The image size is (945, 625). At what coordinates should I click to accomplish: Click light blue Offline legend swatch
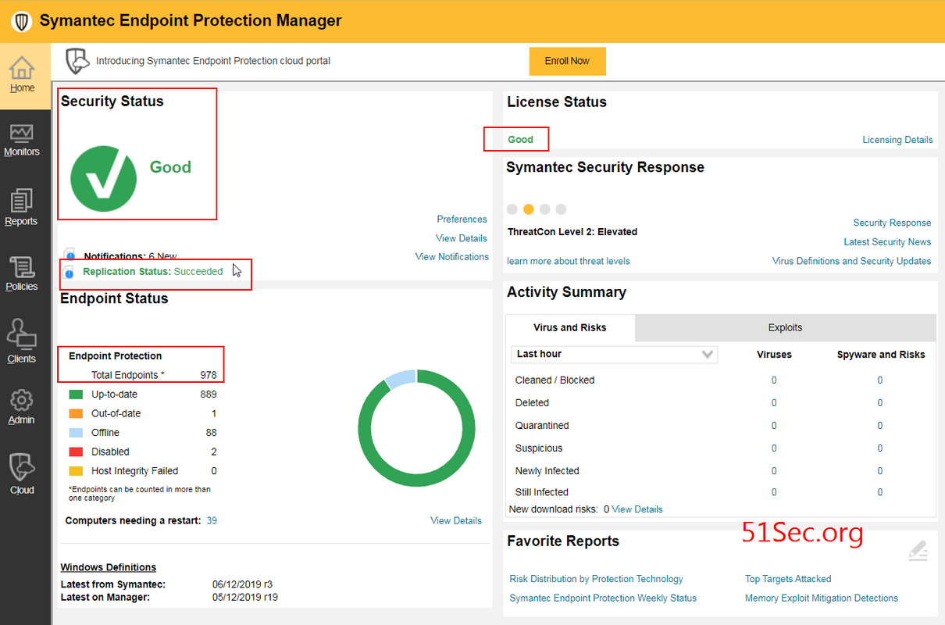pyautogui.click(x=76, y=433)
